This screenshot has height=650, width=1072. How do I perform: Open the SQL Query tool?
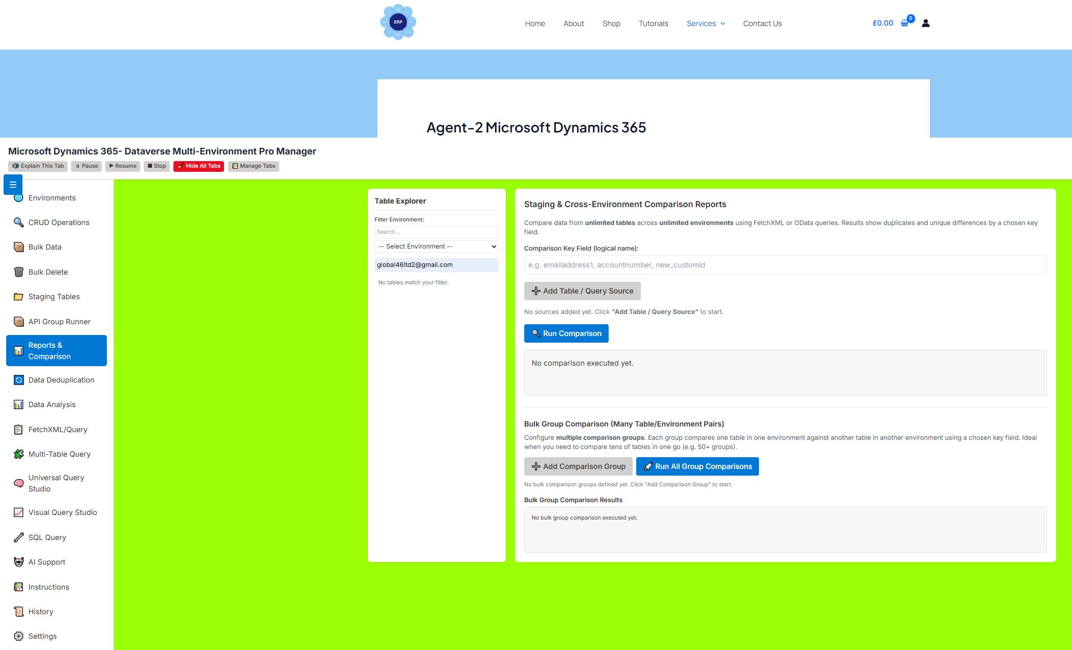tap(47, 537)
